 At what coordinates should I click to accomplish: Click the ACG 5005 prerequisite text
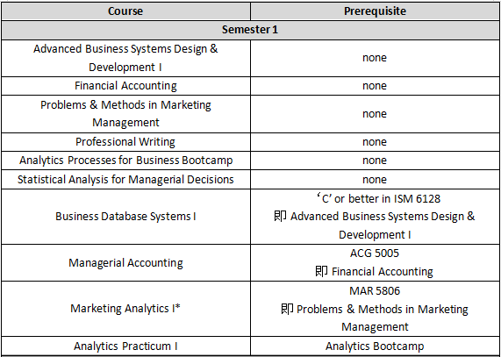[x=375, y=253]
